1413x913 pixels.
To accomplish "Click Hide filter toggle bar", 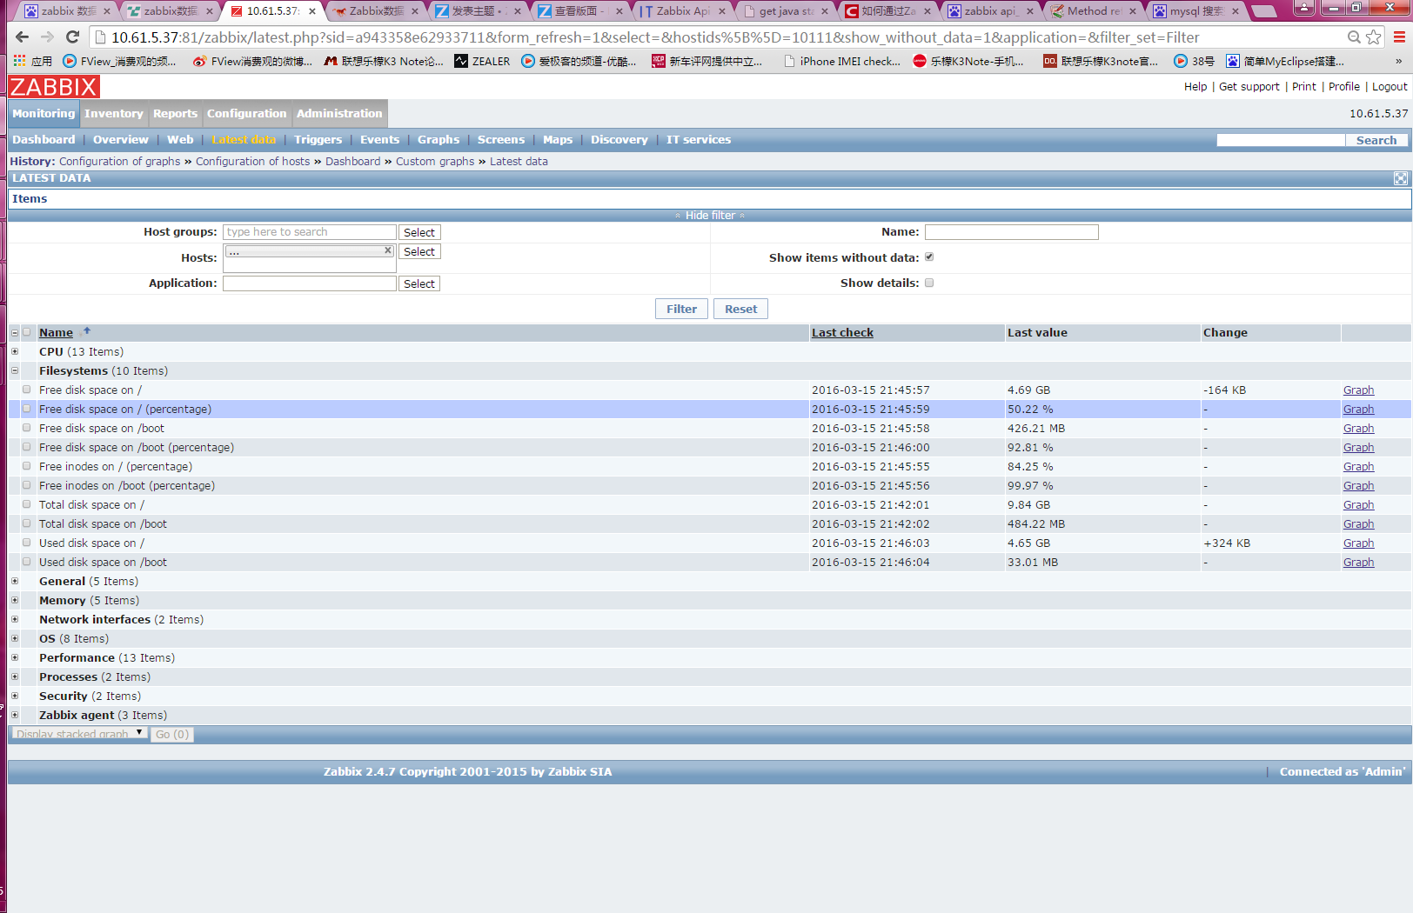I will 710,215.
